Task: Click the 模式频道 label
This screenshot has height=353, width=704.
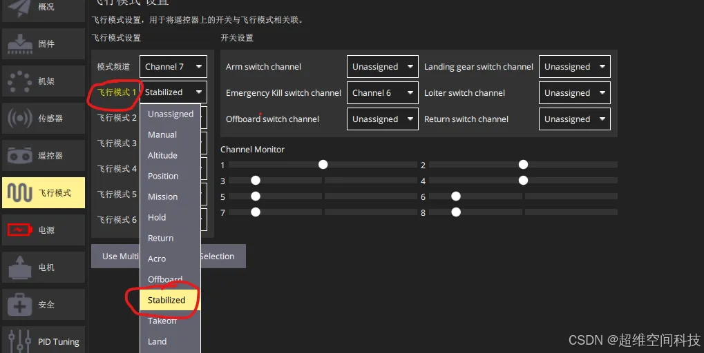Action: (113, 66)
